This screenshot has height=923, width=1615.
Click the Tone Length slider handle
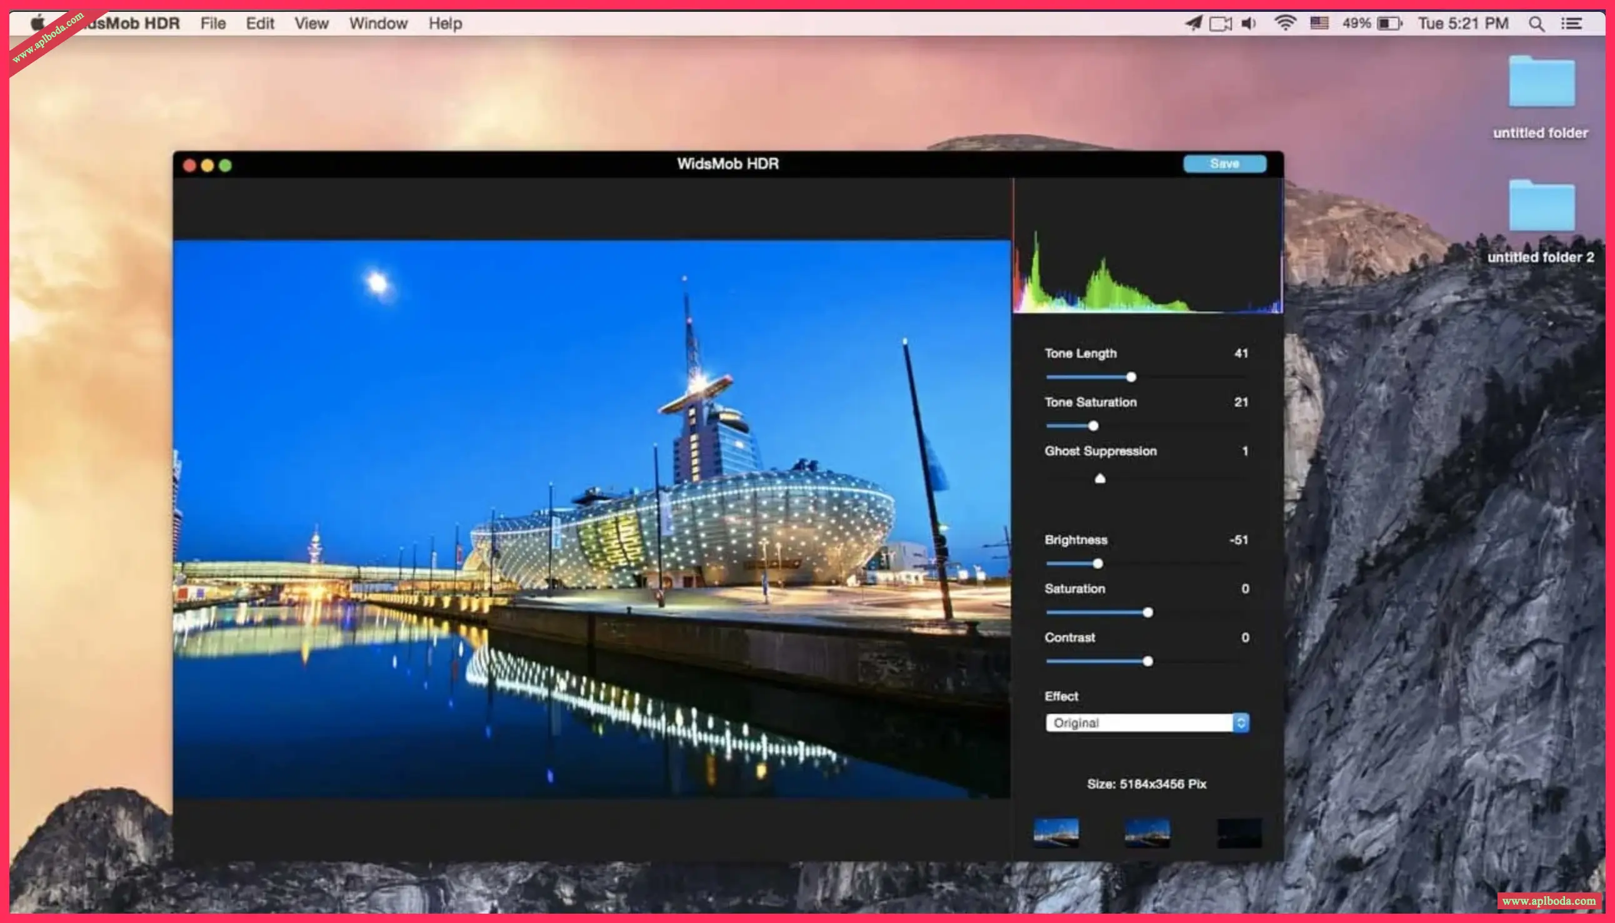[x=1131, y=377]
